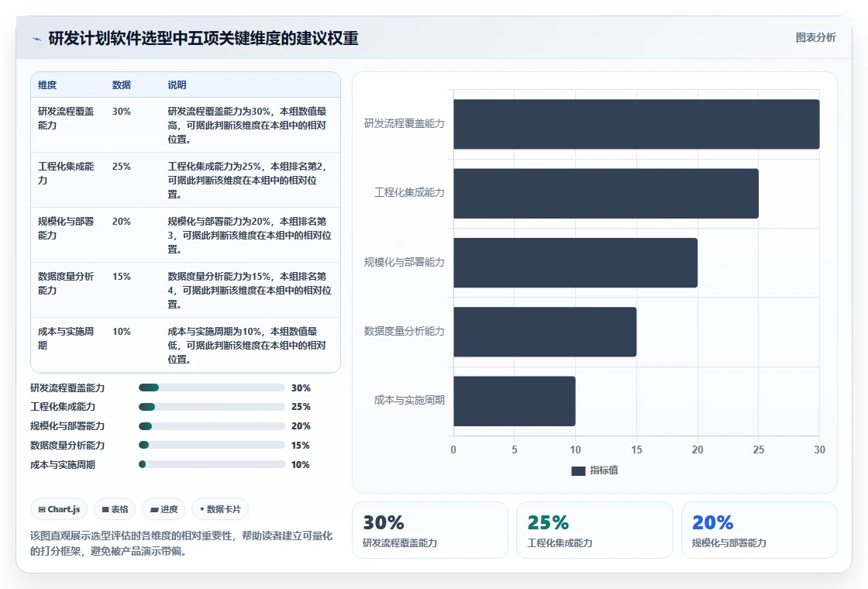The height and width of the screenshot is (589, 868).
Task: Click the description starting 工程化集成能力为25%
Action: (x=247, y=180)
